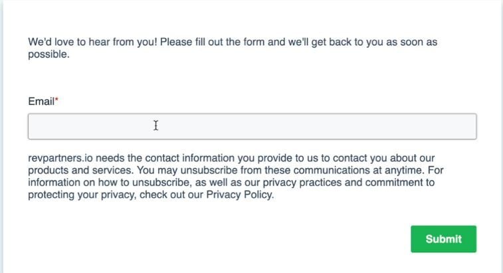503x273 pixels.
Task: Click the revpartners.io text in disclaimer
Action: [x=60, y=158]
